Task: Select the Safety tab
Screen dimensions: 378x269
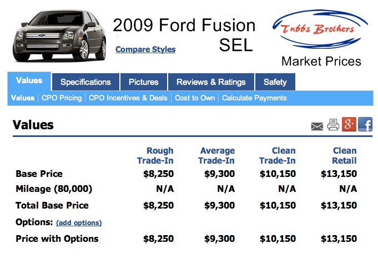Action: pyautogui.click(x=275, y=82)
